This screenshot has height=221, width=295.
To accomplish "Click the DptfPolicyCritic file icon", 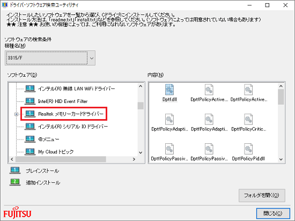I will pos(248,119).
